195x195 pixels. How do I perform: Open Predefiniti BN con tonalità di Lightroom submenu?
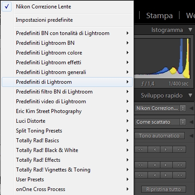[67, 33]
